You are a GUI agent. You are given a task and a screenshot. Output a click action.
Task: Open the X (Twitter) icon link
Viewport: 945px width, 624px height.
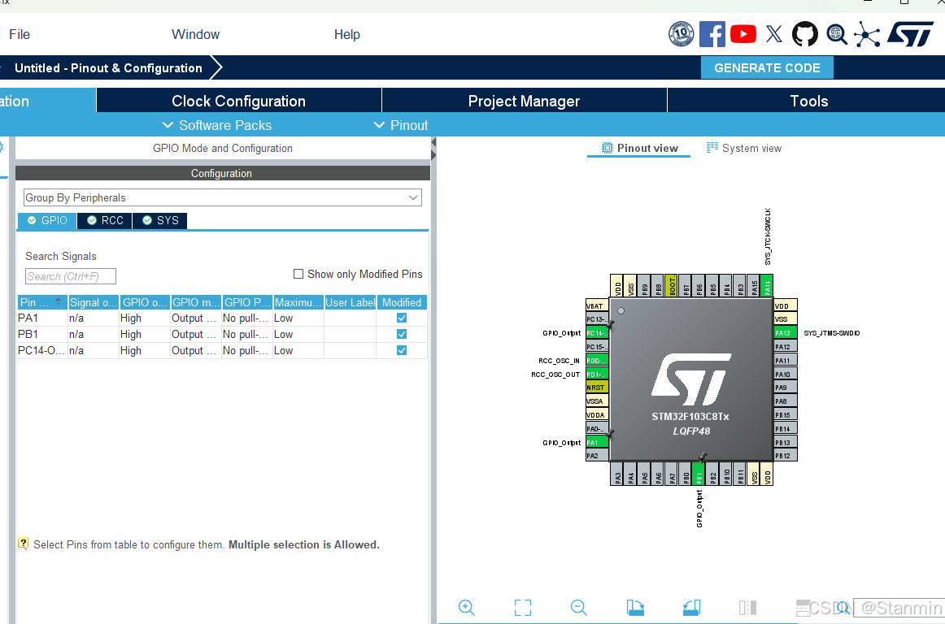coord(774,34)
